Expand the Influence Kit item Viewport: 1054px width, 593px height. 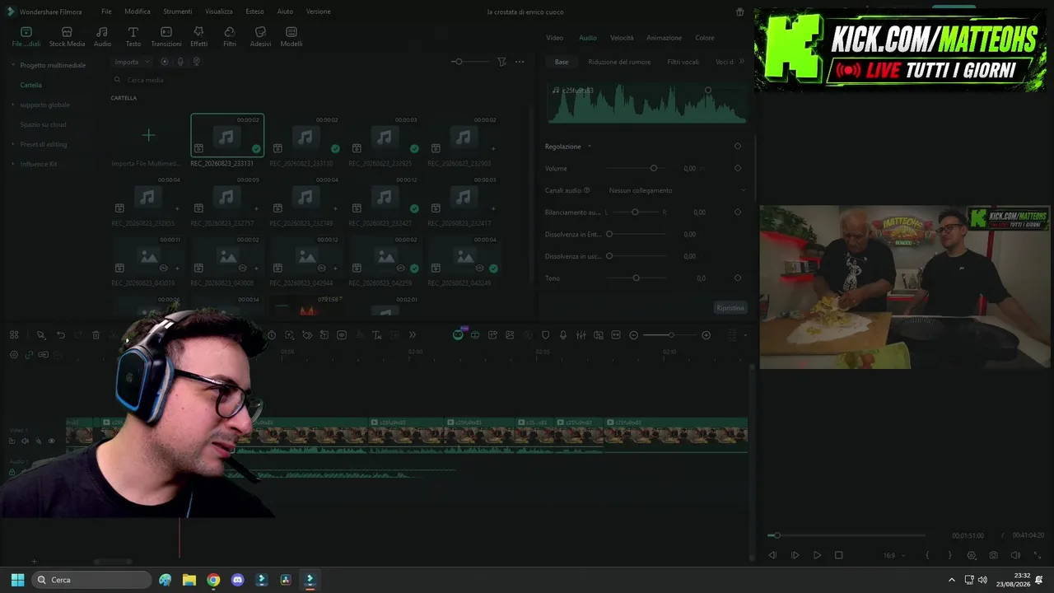tap(13, 164)
